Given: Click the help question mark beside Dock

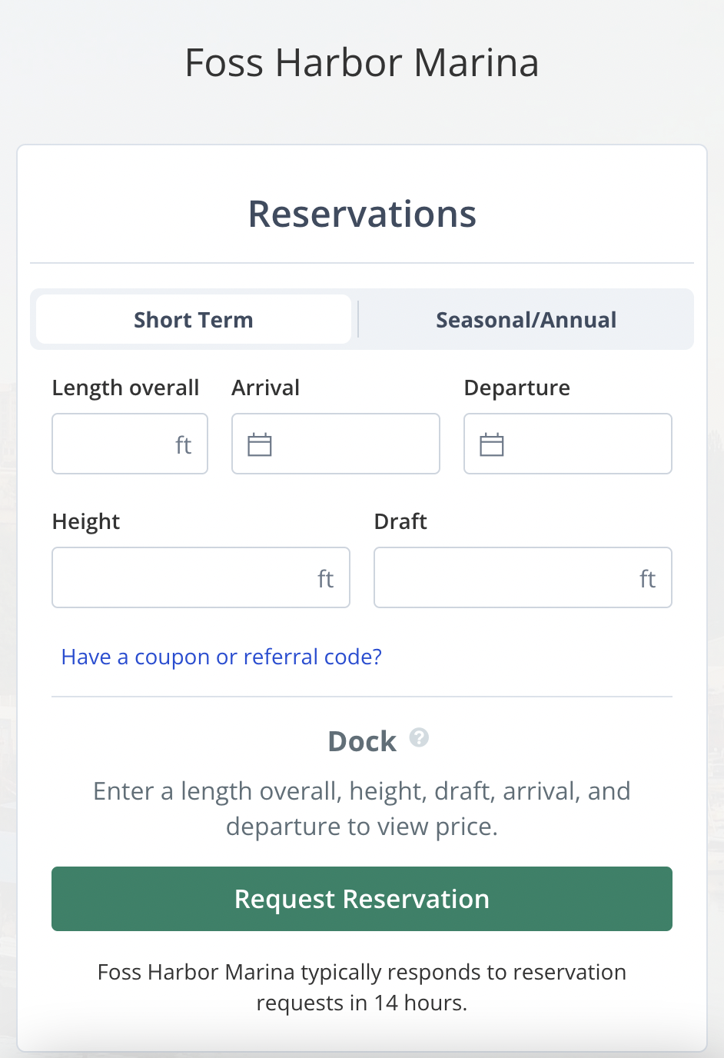Looking at the screenshot, I should [x=419, y=738].
